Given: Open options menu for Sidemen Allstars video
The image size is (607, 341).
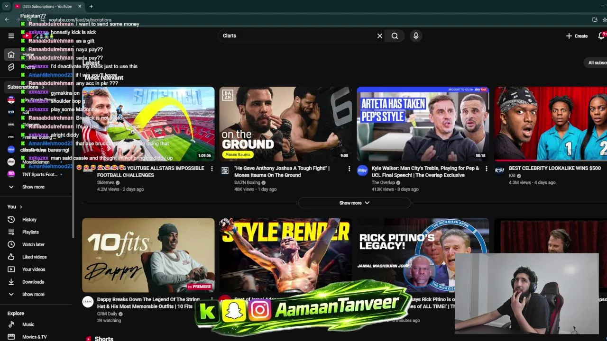Looking at the screenshot, I should tap(212, 169).
